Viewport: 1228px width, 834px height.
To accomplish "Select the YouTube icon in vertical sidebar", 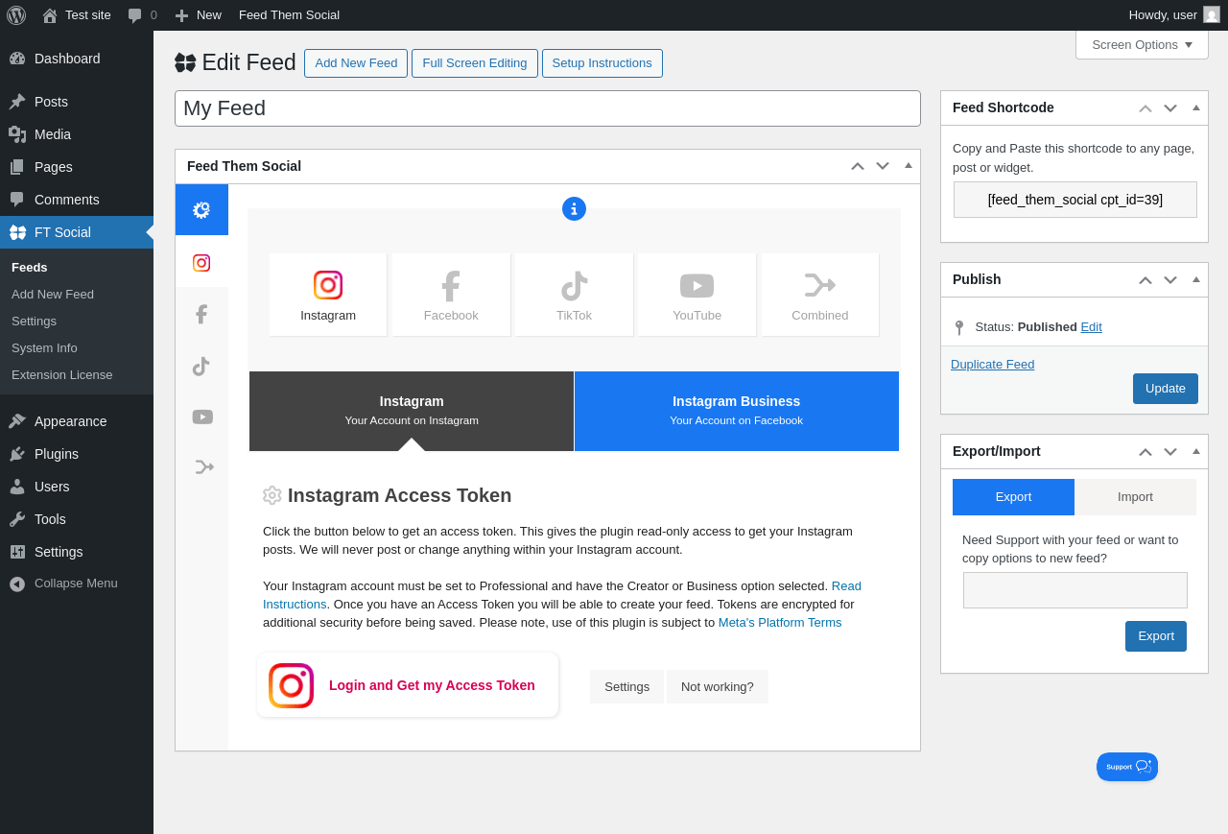I will 201,417.
